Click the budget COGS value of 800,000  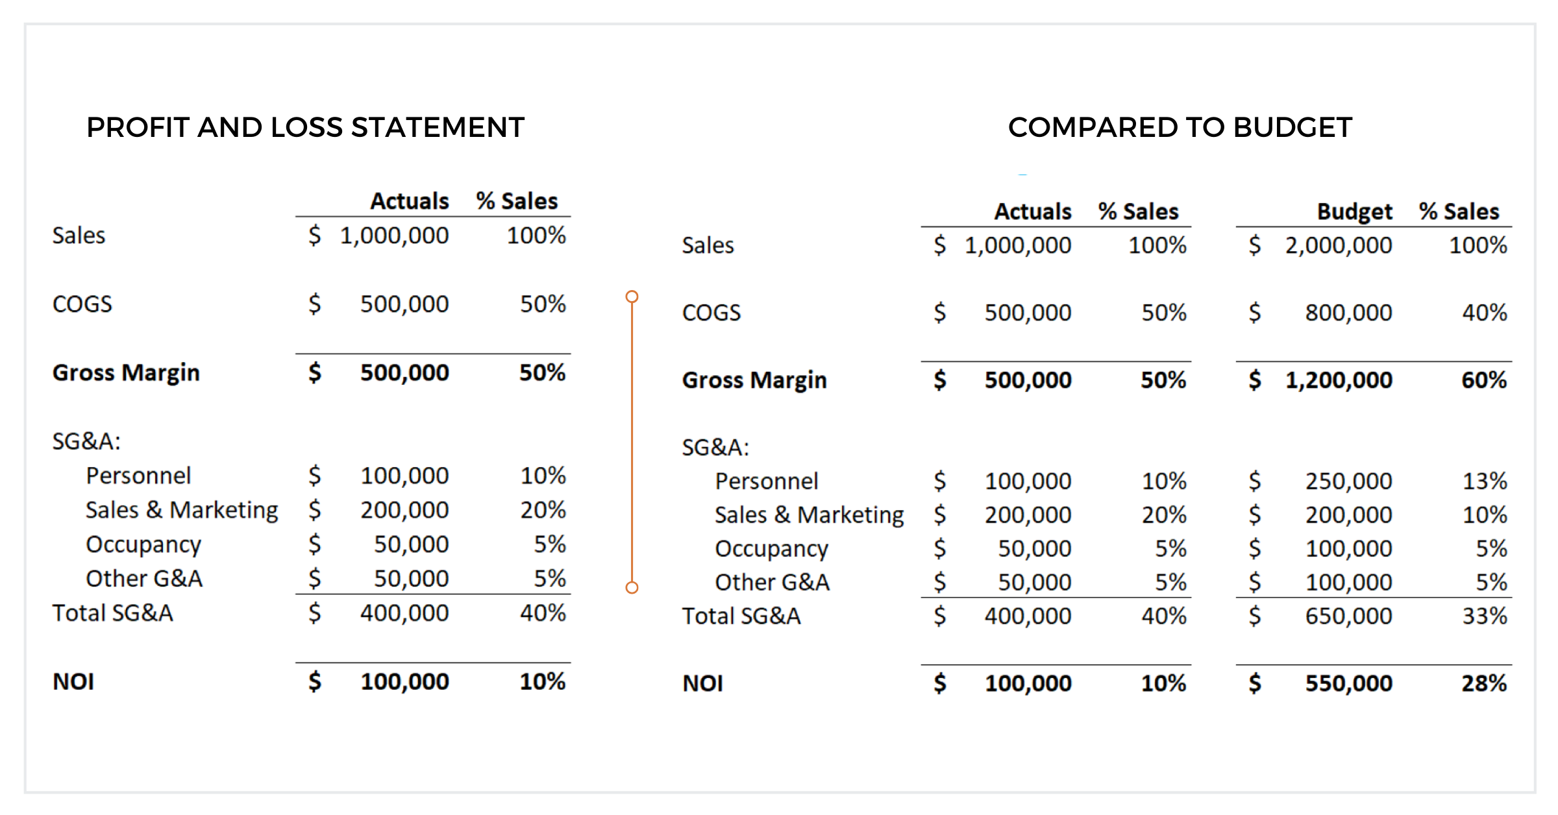pyautogui.click(x=1348, y=313)
